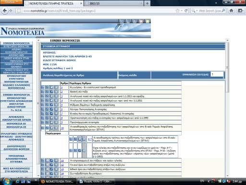The image size is (246, 185).
Task: Click the rightmost icon in Nomoteleia header toolbar
Action: pyautogui.click(x=148, y=21)
